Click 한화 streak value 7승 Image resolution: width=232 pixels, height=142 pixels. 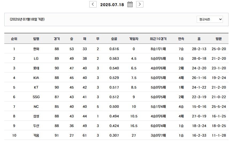click(181, 49)
